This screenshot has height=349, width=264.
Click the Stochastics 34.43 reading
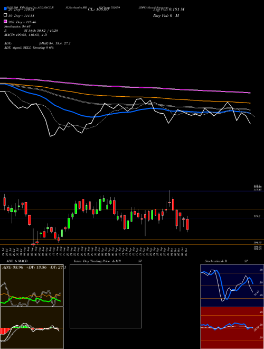pyautogui.click(x=17, y=26)
